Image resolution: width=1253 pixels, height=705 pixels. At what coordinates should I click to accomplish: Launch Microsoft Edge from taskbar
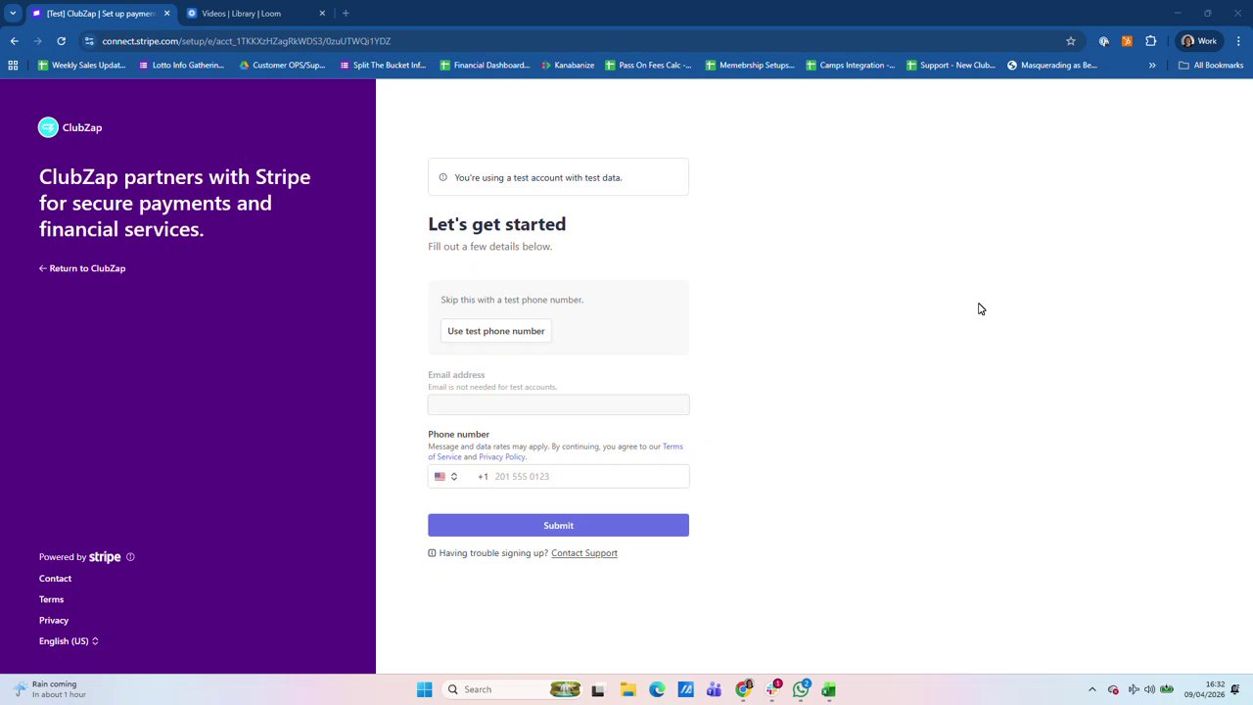pyautogui.click(x=657, y=689)
